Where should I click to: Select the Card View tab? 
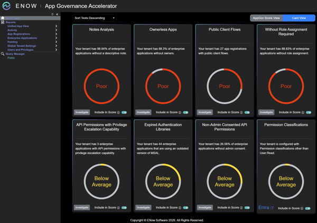[x=299, y=18]
